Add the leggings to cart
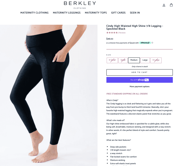The image size is (177, 166). point(140,72)
